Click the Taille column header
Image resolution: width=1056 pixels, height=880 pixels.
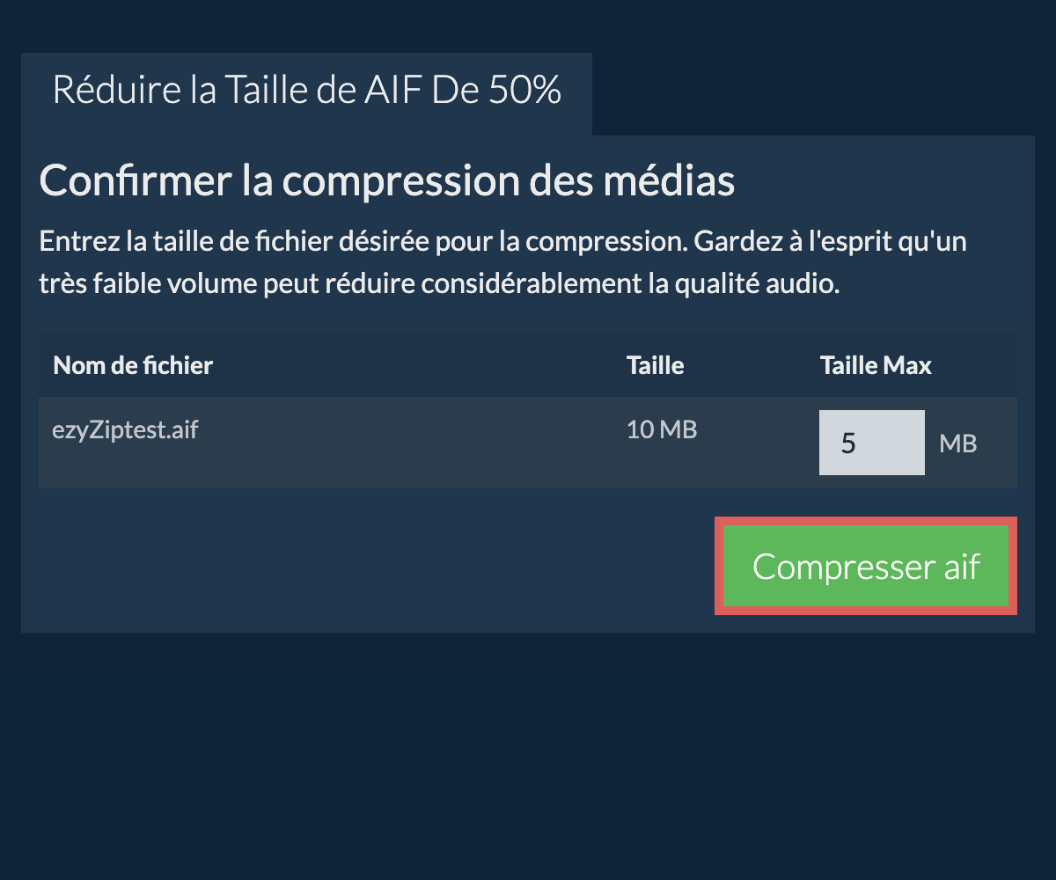655,365
